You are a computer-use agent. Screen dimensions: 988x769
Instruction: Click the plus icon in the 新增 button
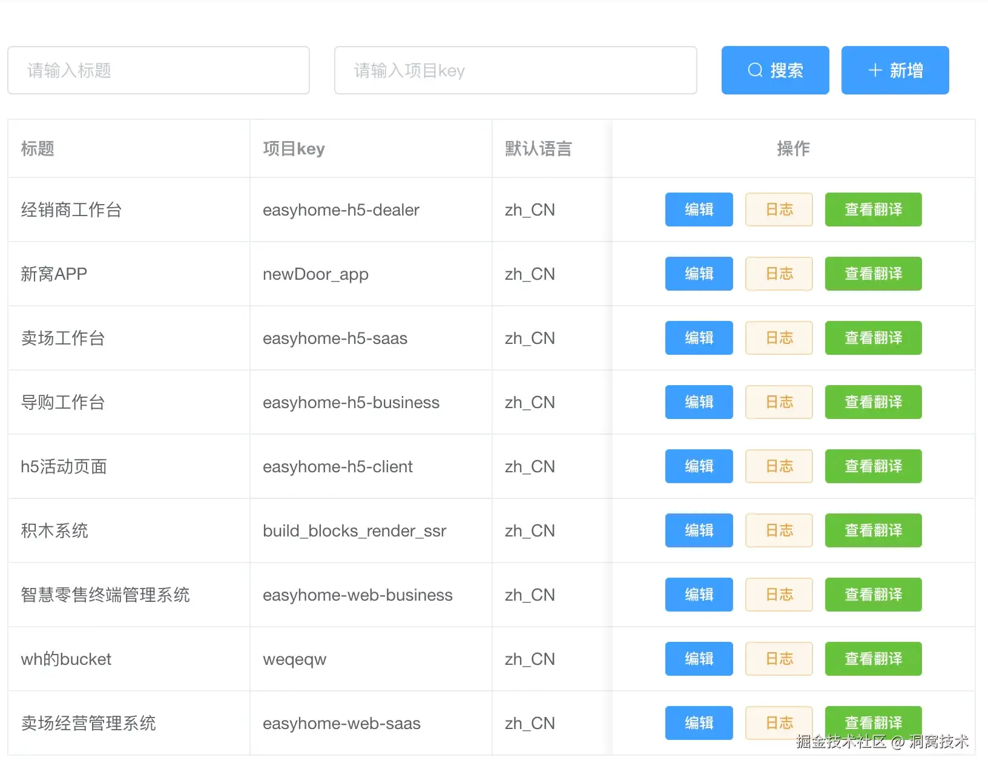click(x=875, y=70)
